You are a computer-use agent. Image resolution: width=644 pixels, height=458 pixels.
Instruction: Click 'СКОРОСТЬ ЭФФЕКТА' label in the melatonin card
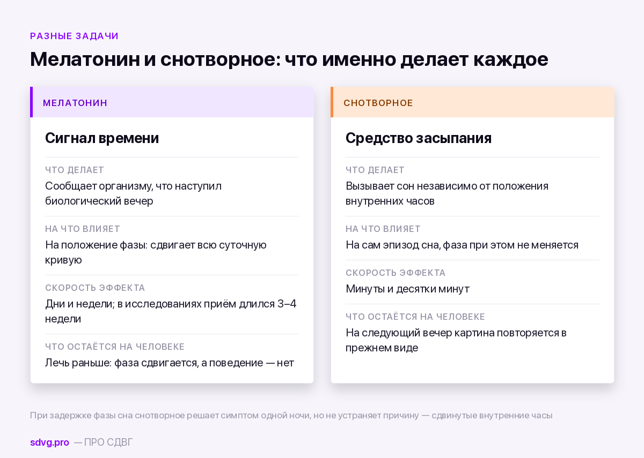tap(95, 288)
